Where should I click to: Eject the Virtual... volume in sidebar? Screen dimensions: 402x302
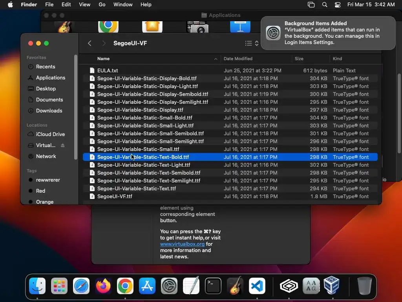62,145
